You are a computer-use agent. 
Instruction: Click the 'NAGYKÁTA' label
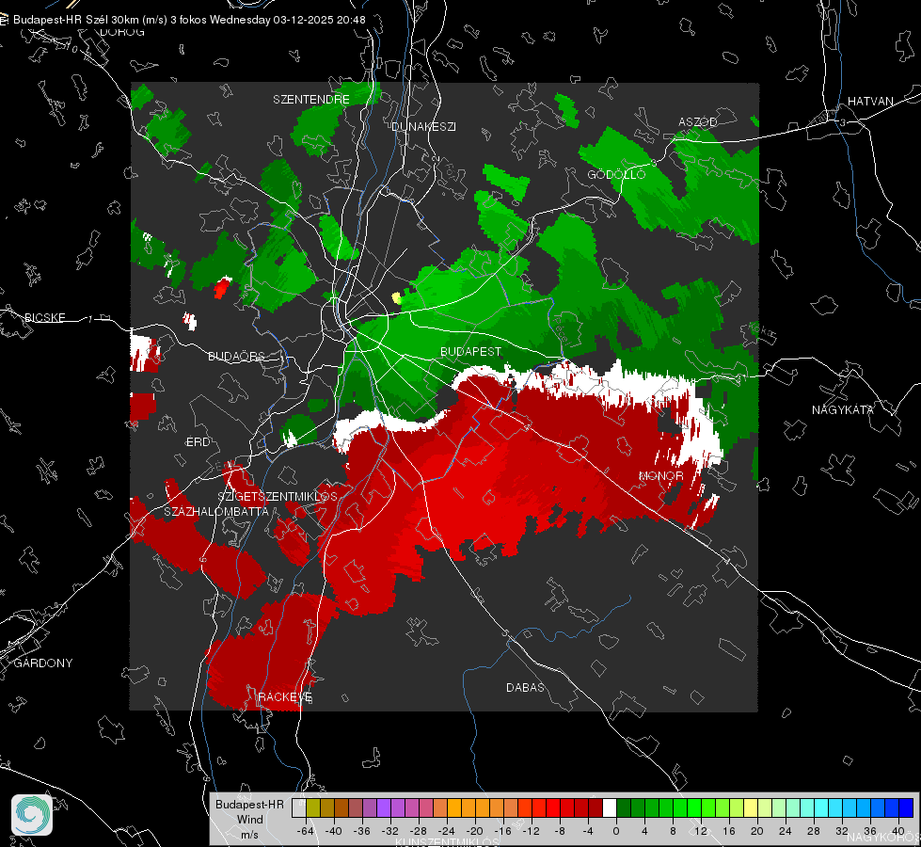click(x=843, y=409)
